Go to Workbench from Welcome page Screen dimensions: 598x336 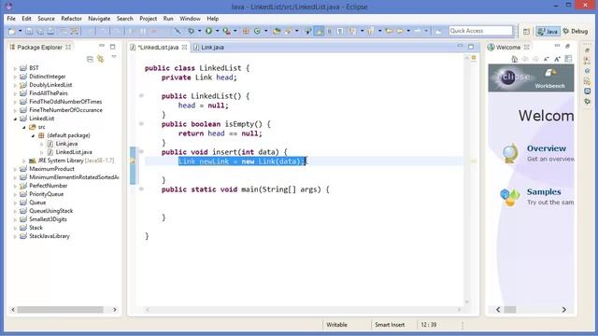550,78
